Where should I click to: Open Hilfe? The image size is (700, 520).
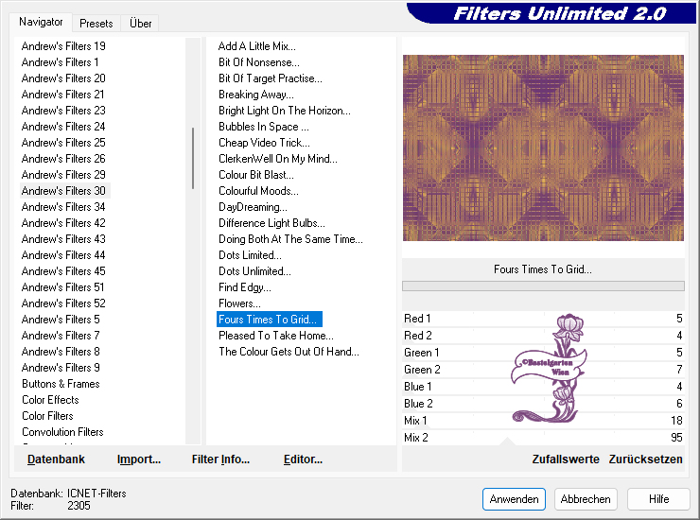click(658, 499)
